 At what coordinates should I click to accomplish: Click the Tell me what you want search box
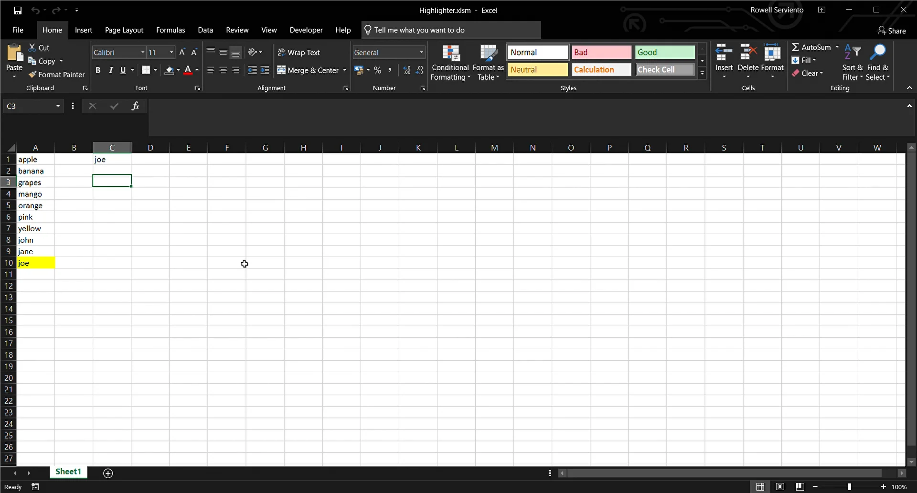451,30
